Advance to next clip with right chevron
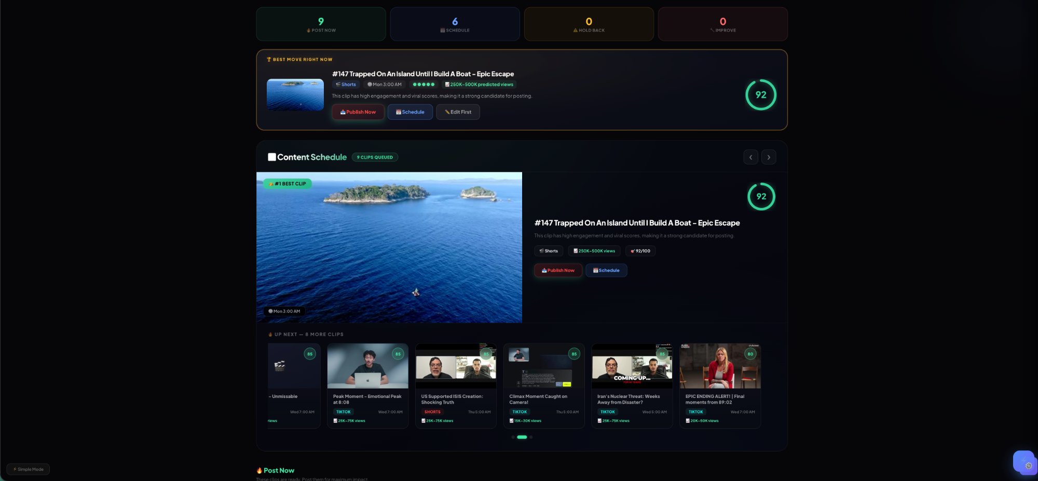 click(x=769, y=157)
